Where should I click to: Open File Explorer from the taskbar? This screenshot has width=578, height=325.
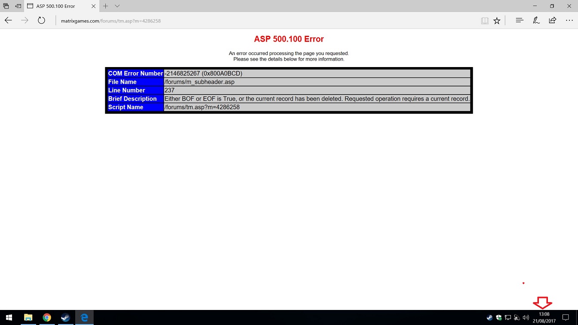click(x=28, y=318)
